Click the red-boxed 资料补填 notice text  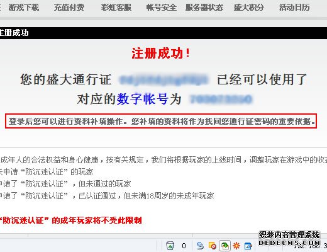(161, 121)
